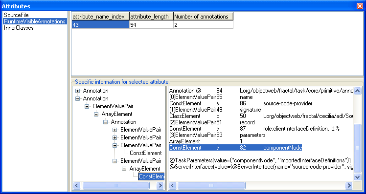Select SourceFile in the attributes list
366x194 pixels.
point(16,15)
